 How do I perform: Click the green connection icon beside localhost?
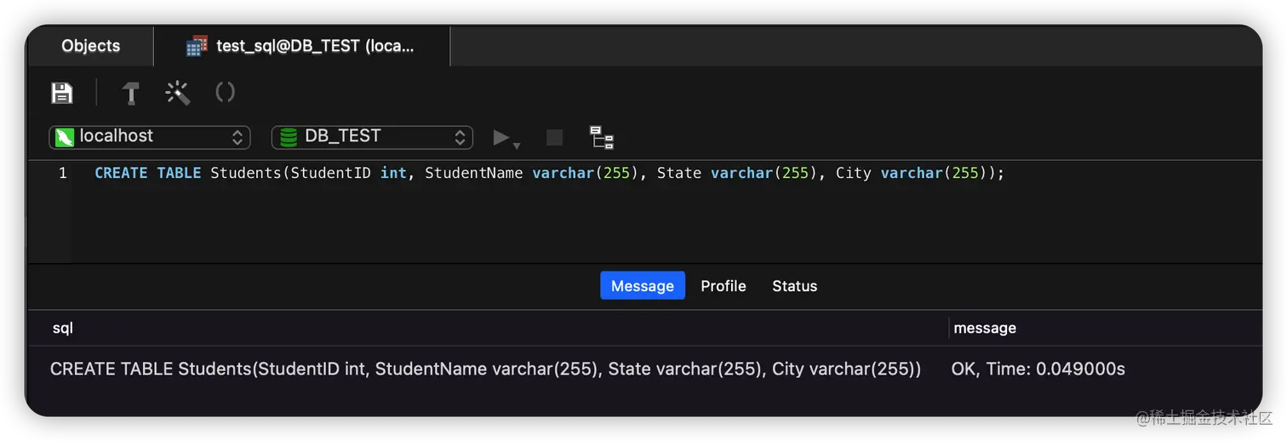(66, 137)
